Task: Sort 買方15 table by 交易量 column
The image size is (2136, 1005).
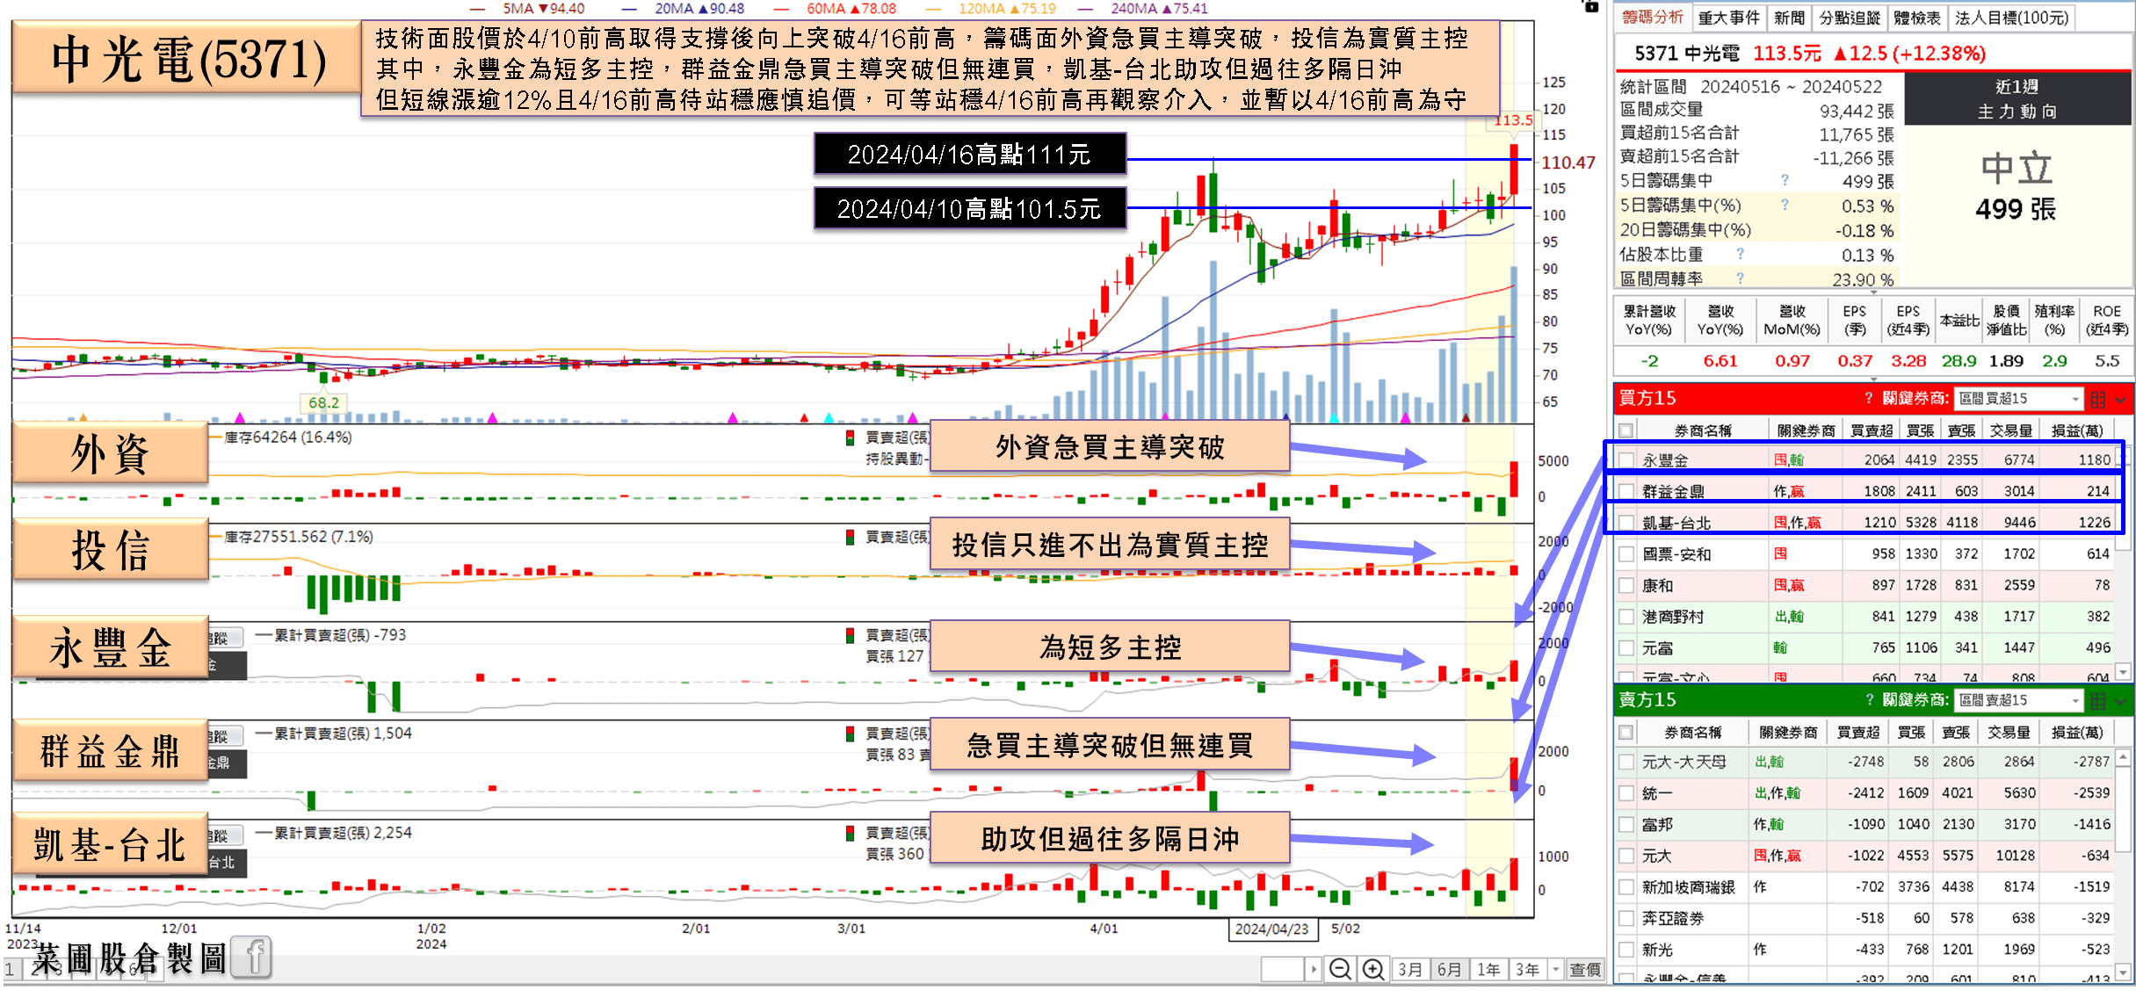Action: tap(2010, 430)
